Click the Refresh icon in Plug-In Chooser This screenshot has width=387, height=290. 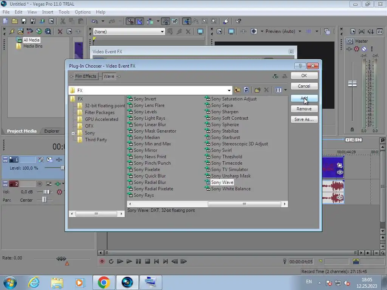pyautogui.click(x=246, y=90)
